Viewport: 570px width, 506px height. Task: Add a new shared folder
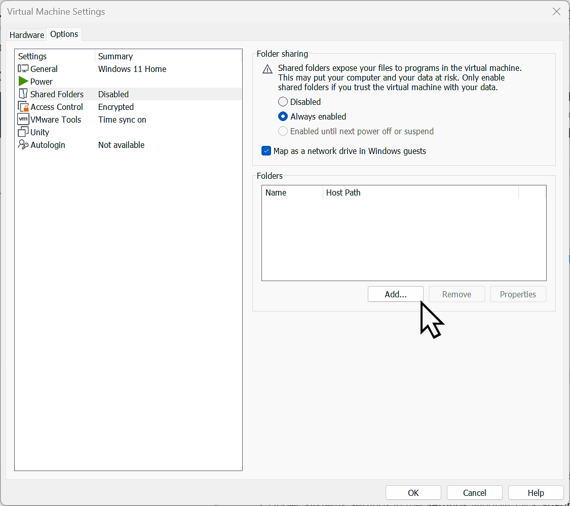(395, 294)
